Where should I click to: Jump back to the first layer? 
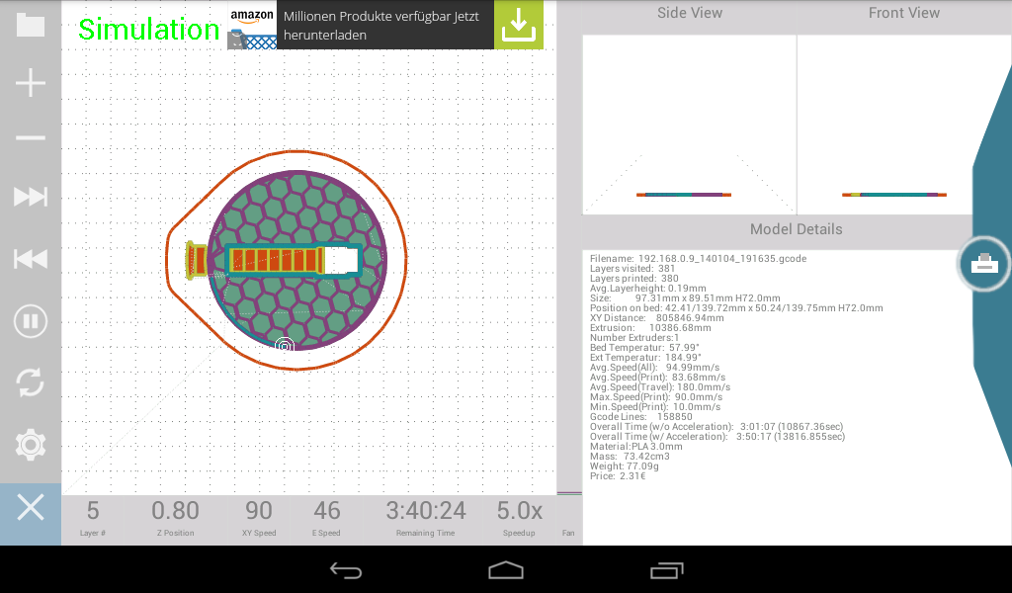(x=31, y=259)
